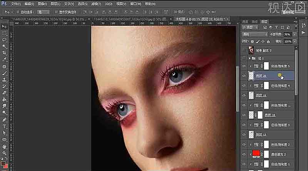Open the 滤镜(T) menu
The height and width of the screenshot is (171, 308).
(96, 4)
